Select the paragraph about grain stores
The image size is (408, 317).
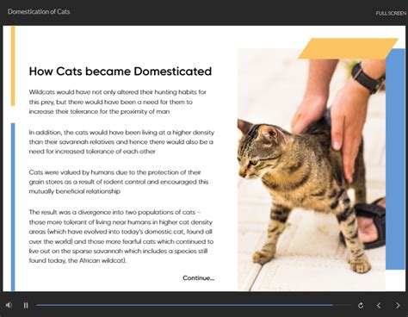click(x=119, y=182)
